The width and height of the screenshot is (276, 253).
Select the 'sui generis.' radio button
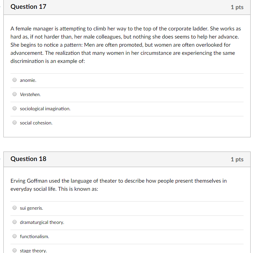[15, 208]
